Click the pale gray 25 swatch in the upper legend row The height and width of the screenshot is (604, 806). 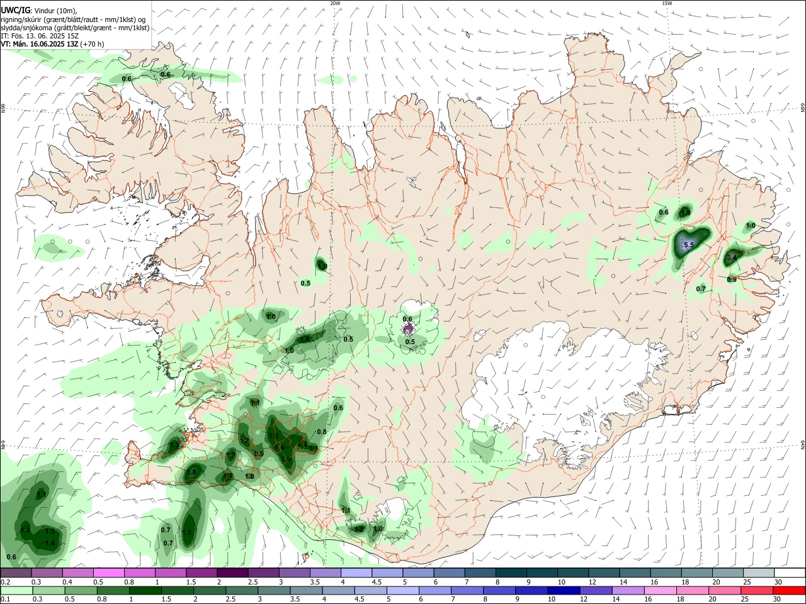coord(759,573)
